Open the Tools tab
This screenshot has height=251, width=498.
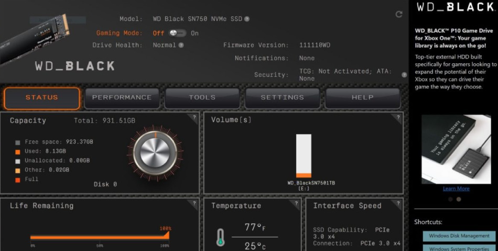[x=202, y=98]
